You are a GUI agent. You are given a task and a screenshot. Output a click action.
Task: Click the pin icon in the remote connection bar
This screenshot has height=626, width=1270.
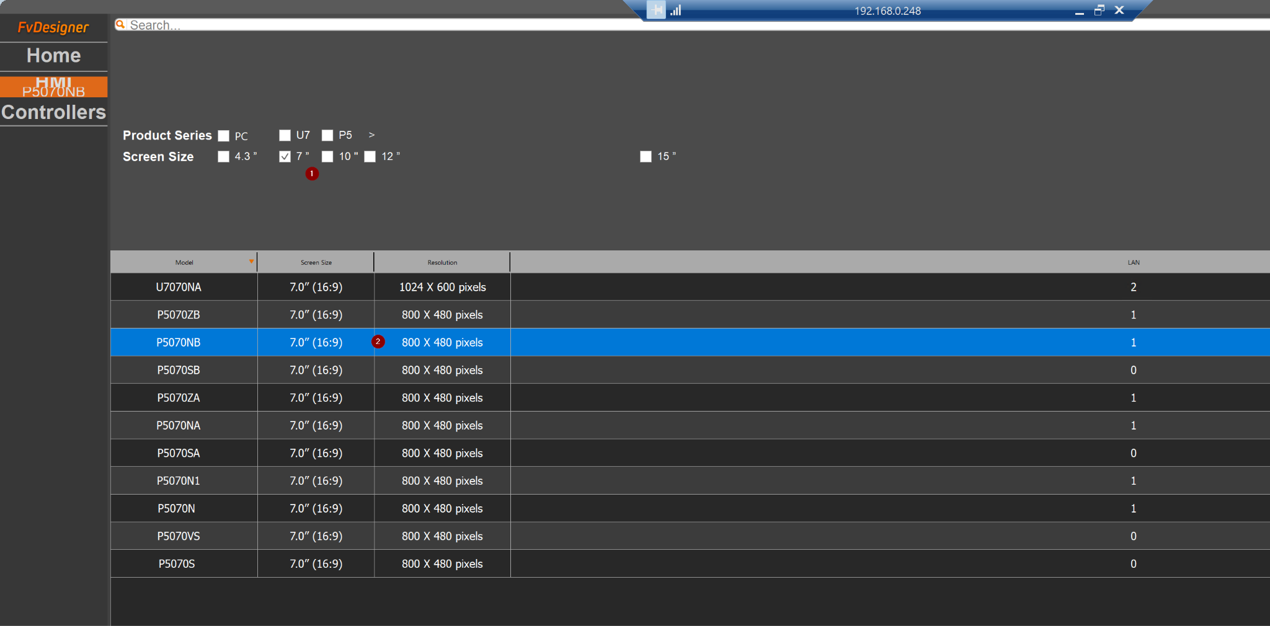tap(655, 10)
